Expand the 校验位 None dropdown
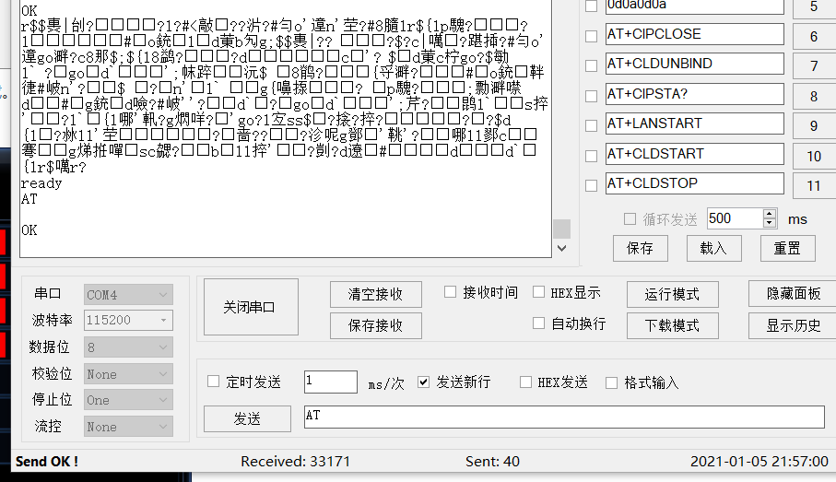Viewport: 836px width, 482px height. tap(128, 374)
